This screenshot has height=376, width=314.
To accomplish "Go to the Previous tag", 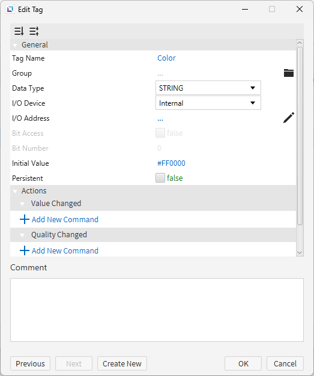I will click(30, 363).
